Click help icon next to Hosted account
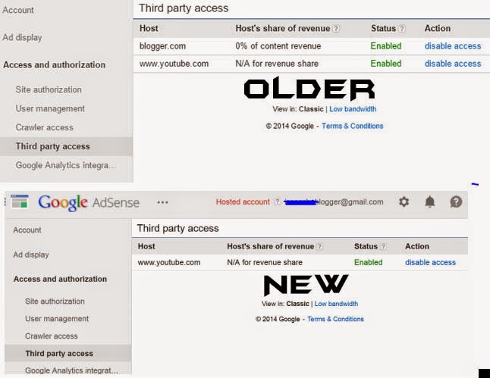The image size is (490, 378). click(277, 202)
